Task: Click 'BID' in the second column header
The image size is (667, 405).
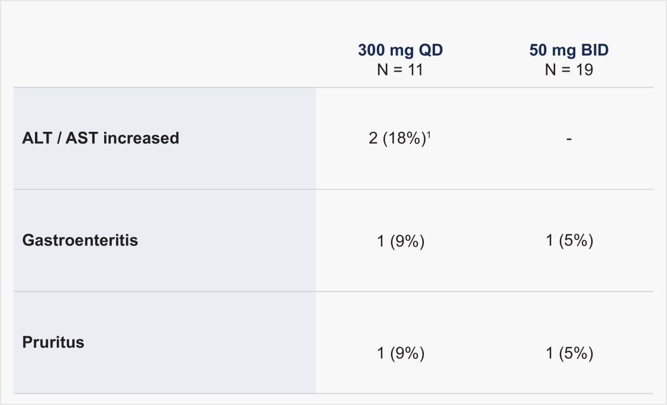Action: point(595,50)
